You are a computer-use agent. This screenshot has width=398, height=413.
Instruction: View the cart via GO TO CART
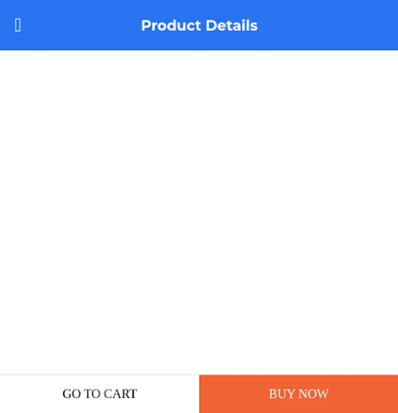pos(99,394)
